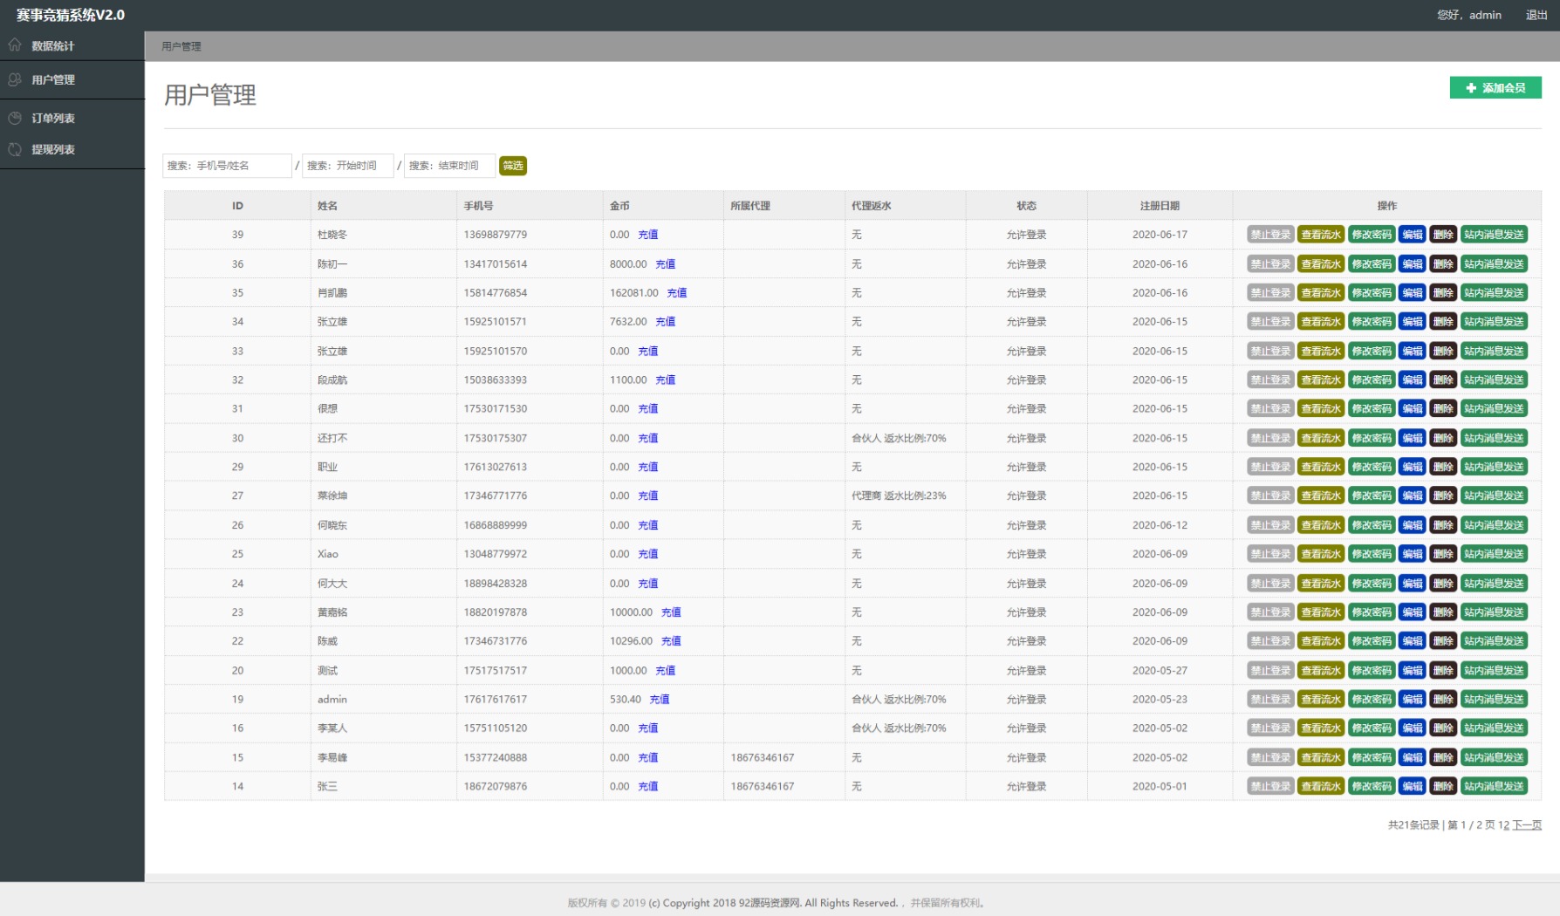
Task: Click 禁止登录 for user ID 31
Action: point(1270,409)
